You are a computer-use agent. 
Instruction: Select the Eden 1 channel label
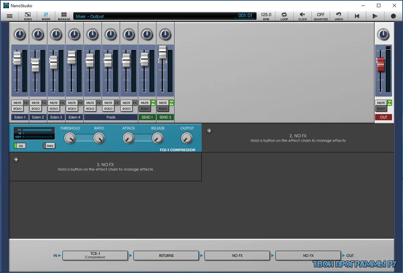pyautogui.click(x=20, y=117)
